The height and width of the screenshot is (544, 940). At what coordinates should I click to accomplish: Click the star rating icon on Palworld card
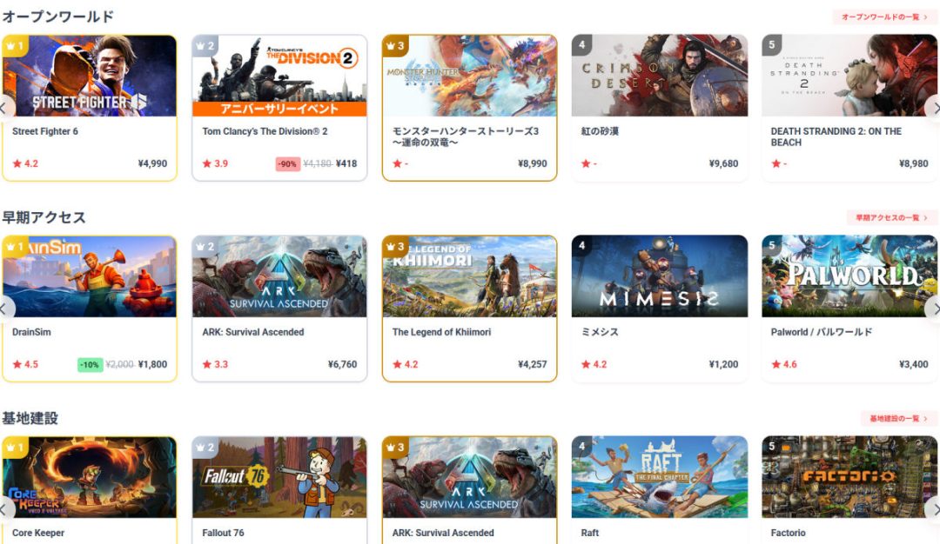click(775, 364)
